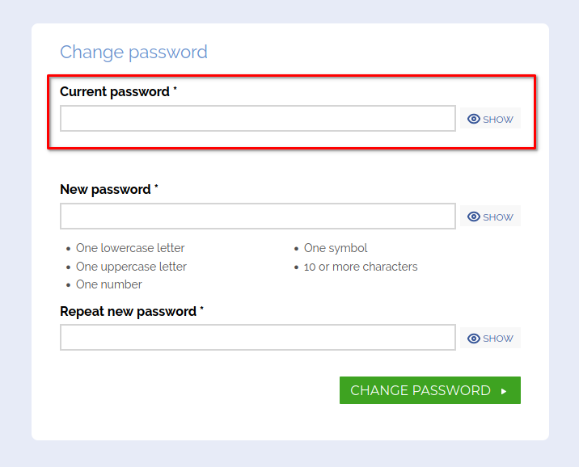Toggle SHOW text for the New password field
The width and height of the screenshot is (579, 467).
[x=498, y=217]
